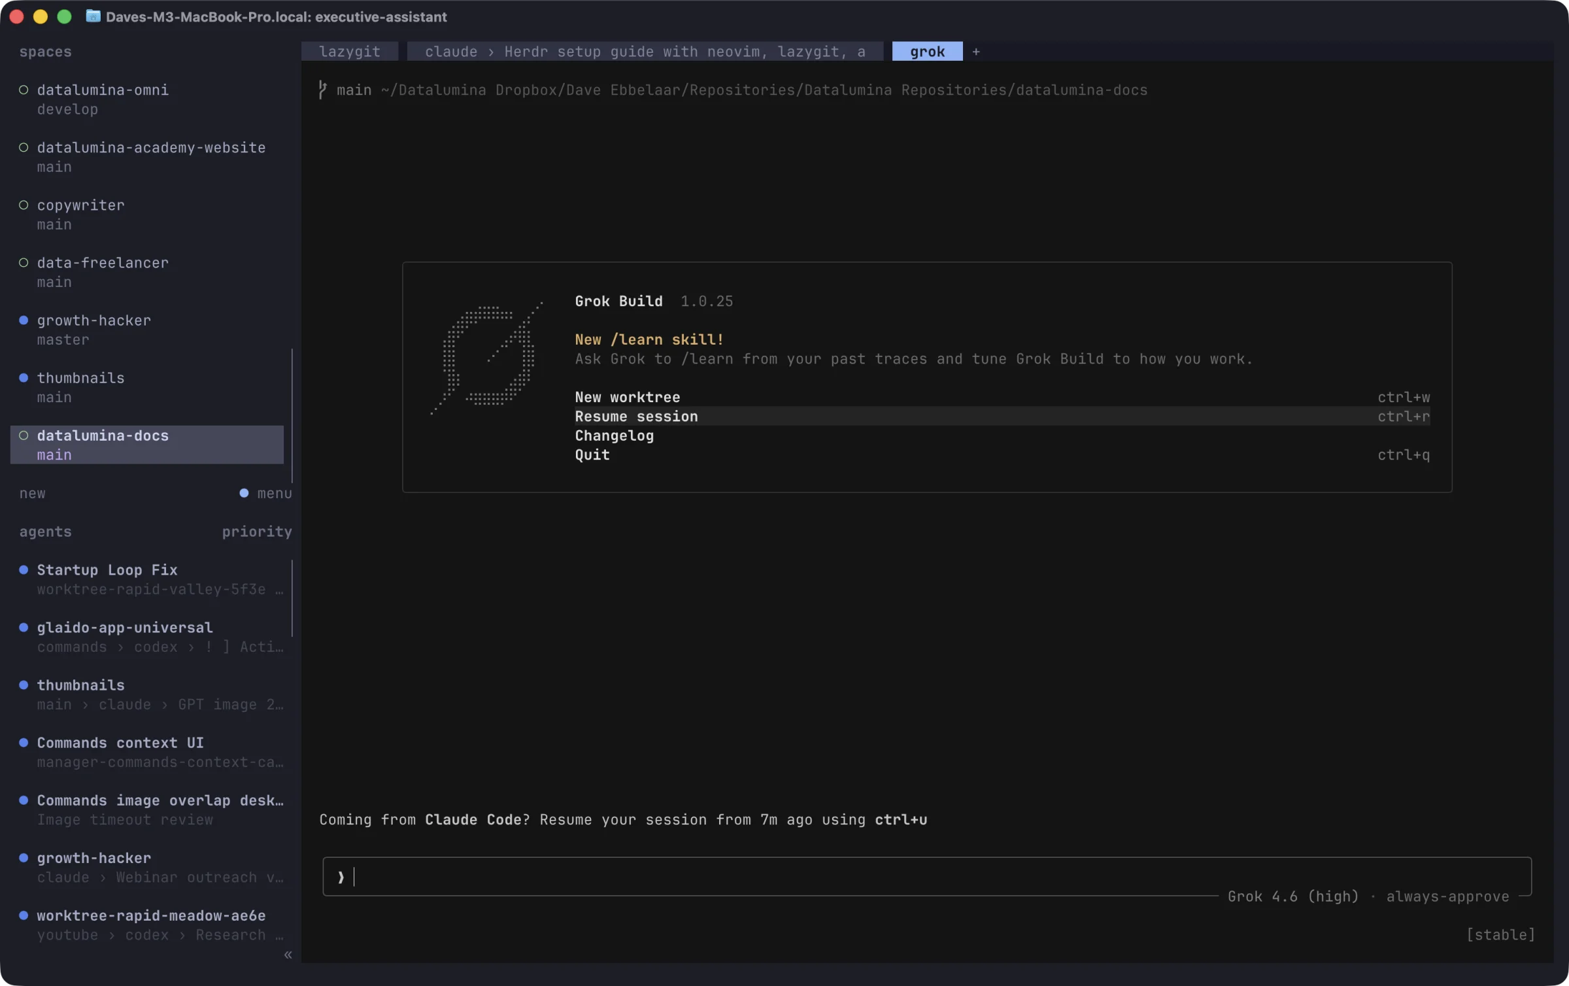Choose New worktree in Grok menu
The width and height of the screenshot is (1569, 986).
tap(1002, 397)
